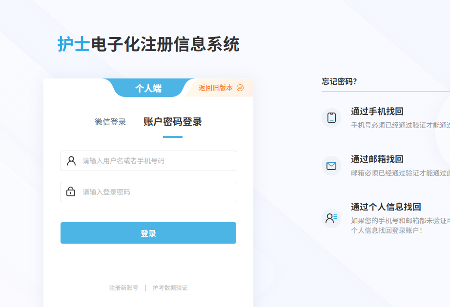The width and height of the screenshot is (450, 307).
Task: Choose 通过手机找回 option
Action: 377,111
